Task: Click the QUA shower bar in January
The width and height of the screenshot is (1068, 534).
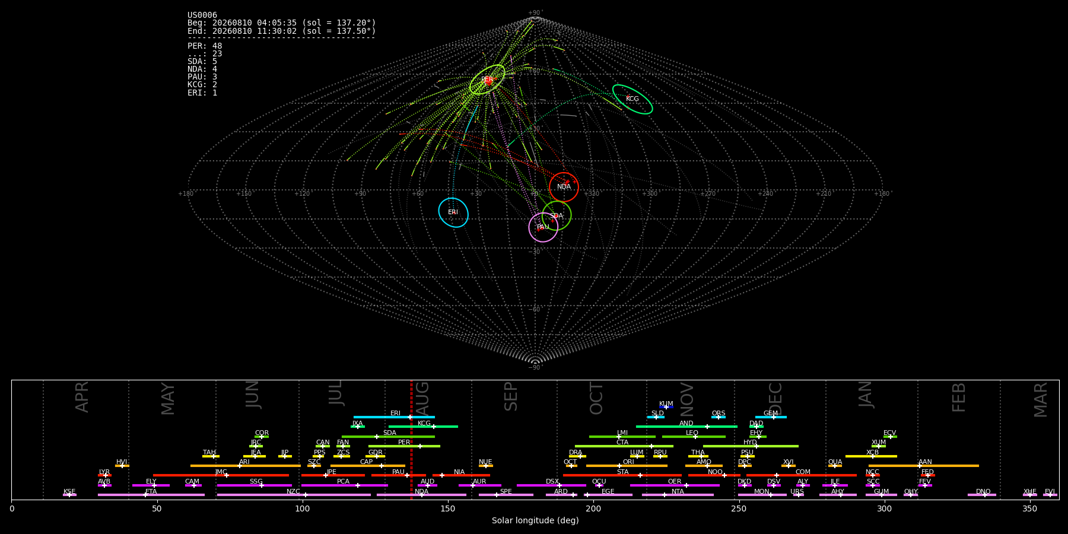Action: click(x=835, y=466)
